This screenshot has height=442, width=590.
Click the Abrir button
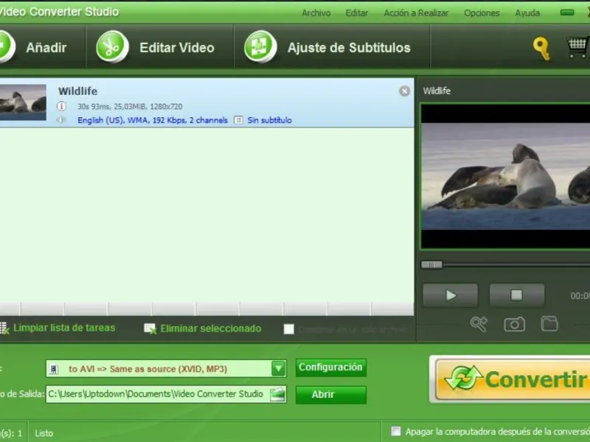(x=330, y=395)
